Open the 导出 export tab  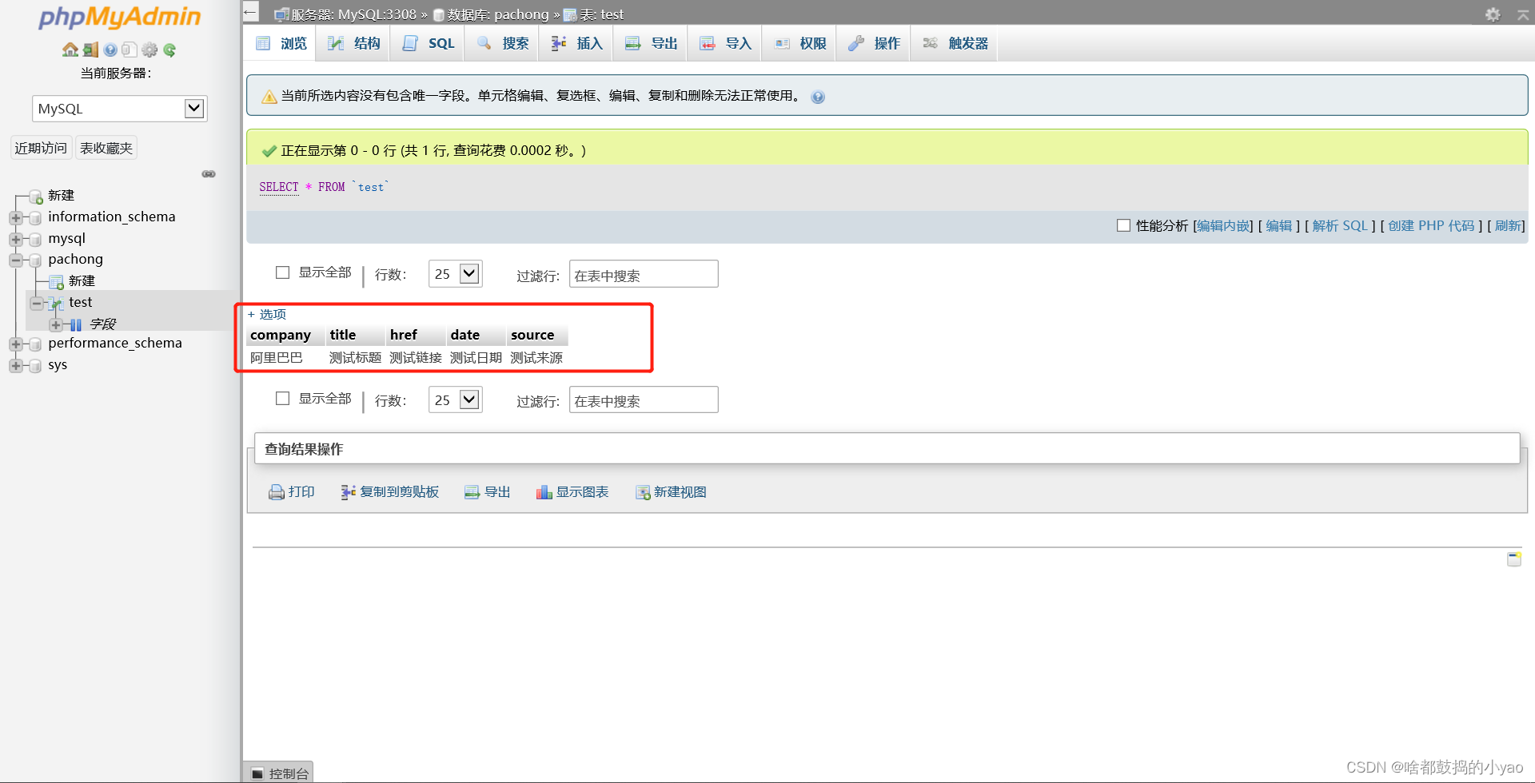[651, 43]
